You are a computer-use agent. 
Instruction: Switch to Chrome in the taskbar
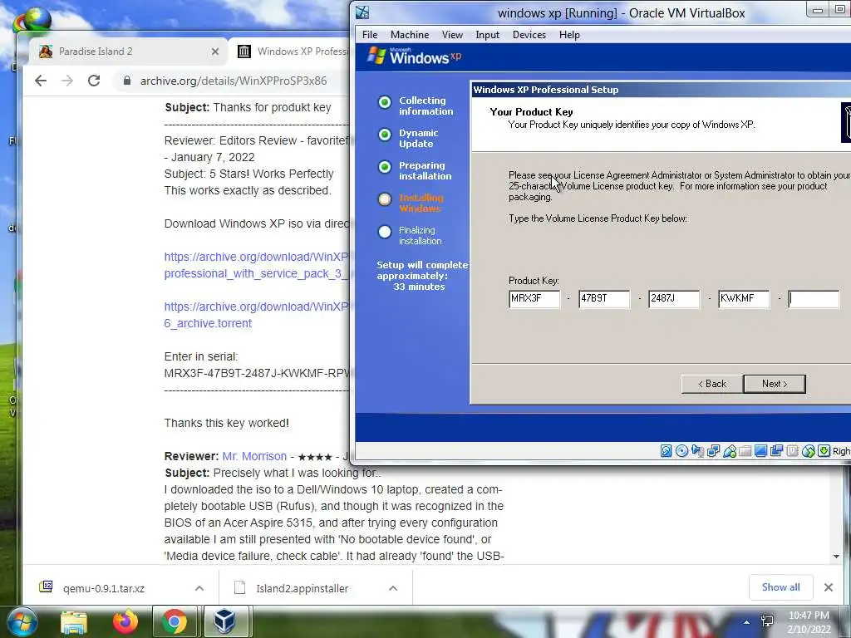(x=175, y=621)
